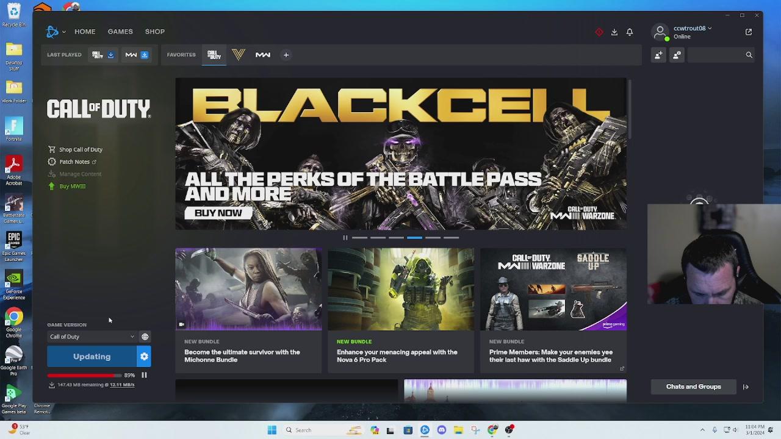Click download icon beside Last Played MW

(x=145, y=55)
